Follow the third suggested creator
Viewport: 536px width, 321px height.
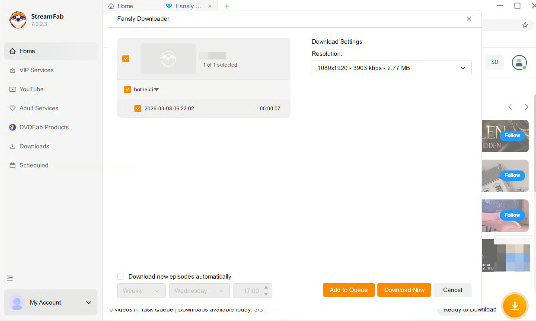512,215
